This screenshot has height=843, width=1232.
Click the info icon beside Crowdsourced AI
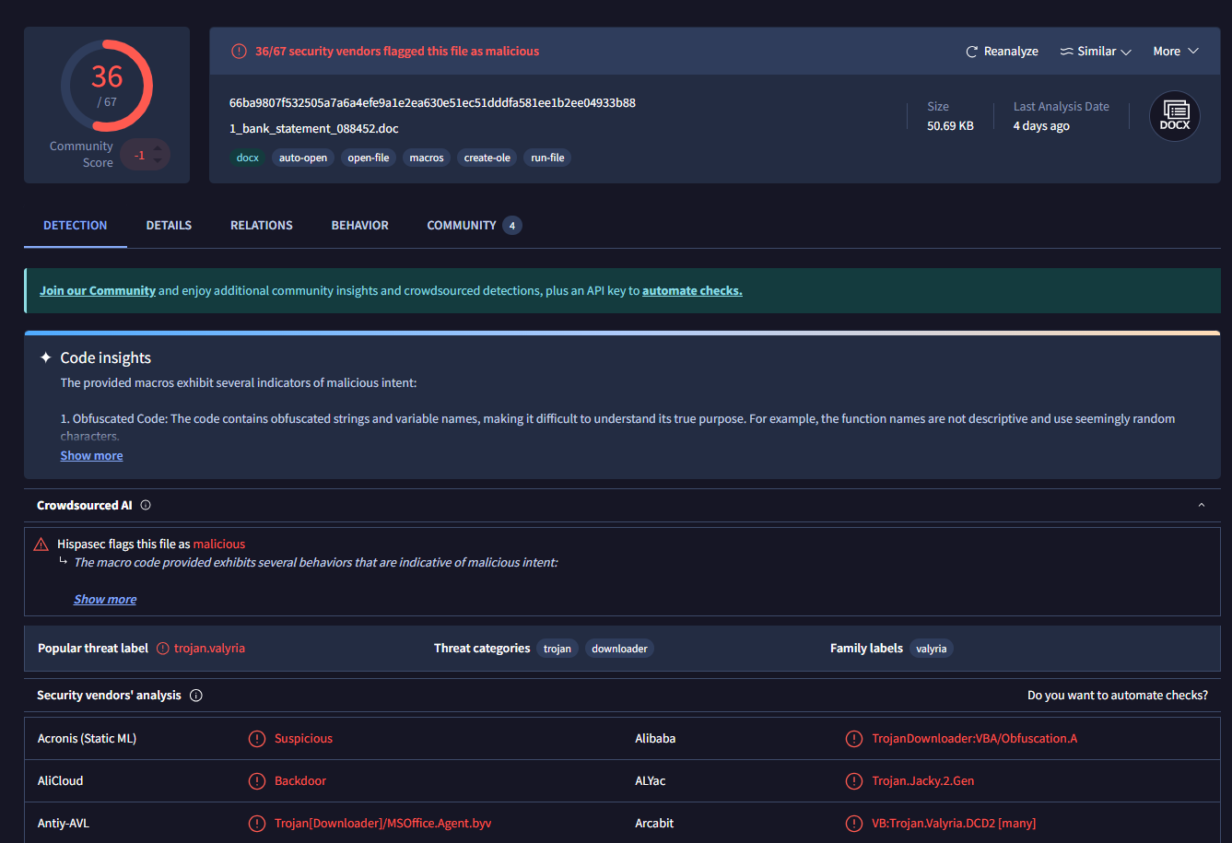point(146,505)
